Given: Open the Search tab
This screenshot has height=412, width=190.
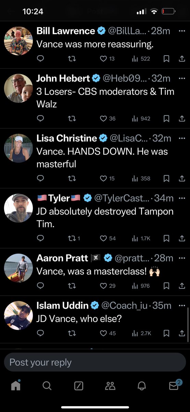Looking at the screenshot, I should pos(47,386).
